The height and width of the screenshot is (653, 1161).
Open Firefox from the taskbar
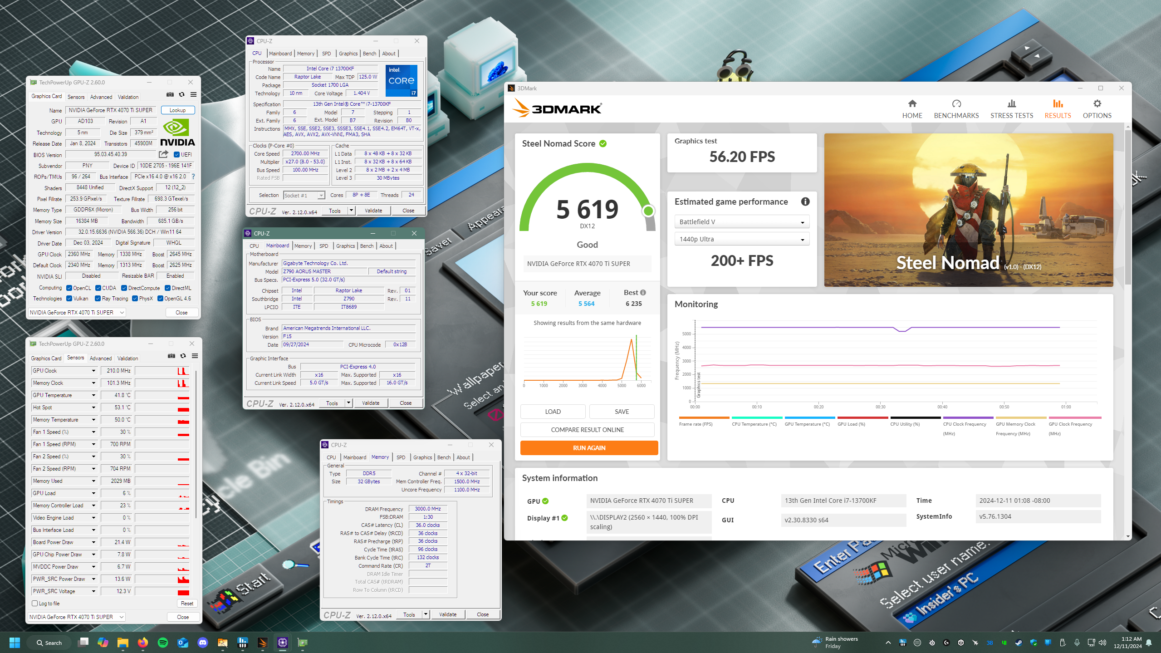point(142,642)
